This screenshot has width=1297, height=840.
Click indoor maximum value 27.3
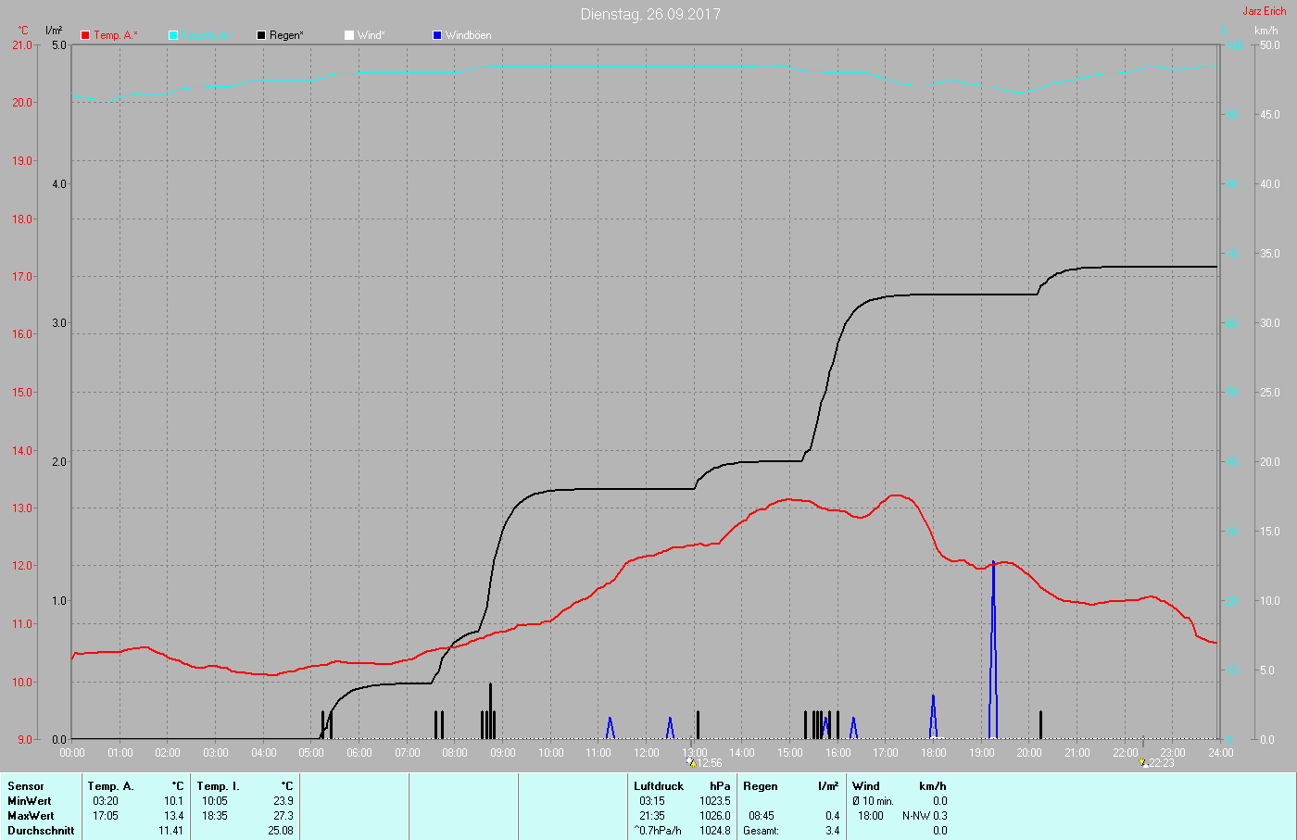click(283, 816)
